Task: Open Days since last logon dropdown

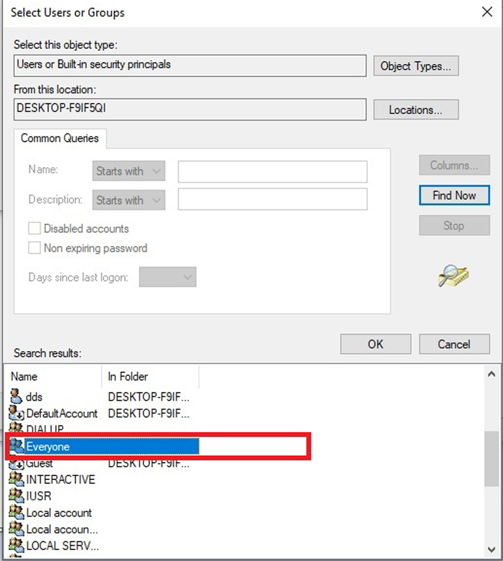Action: click(167, 277)
